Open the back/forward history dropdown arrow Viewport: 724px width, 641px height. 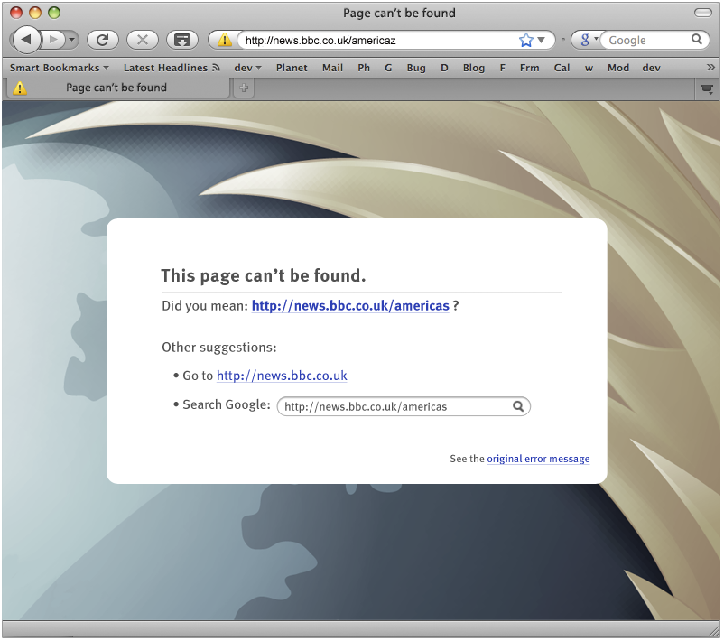71,40
